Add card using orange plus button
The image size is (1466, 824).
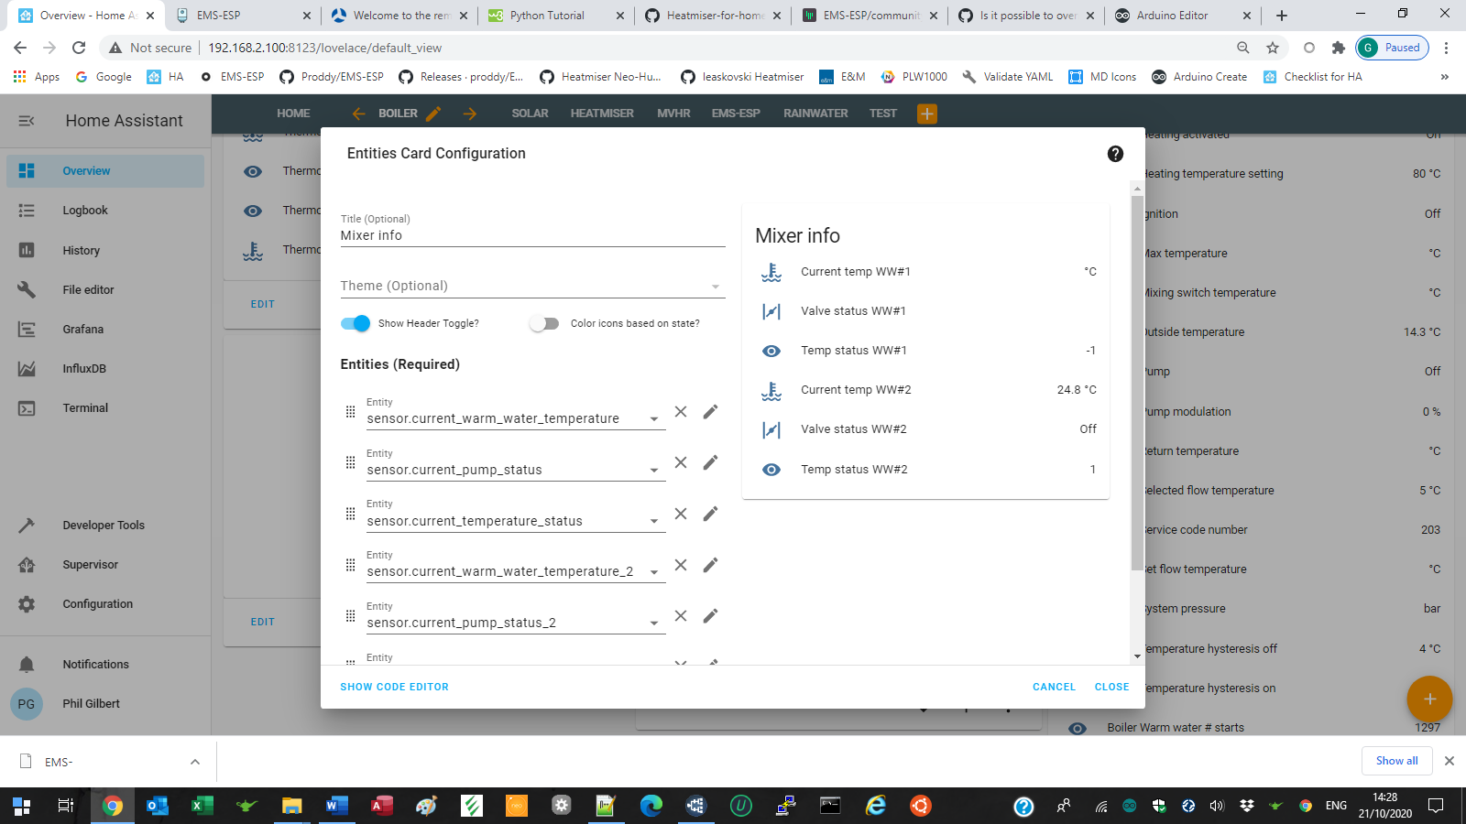point(1429,699)
